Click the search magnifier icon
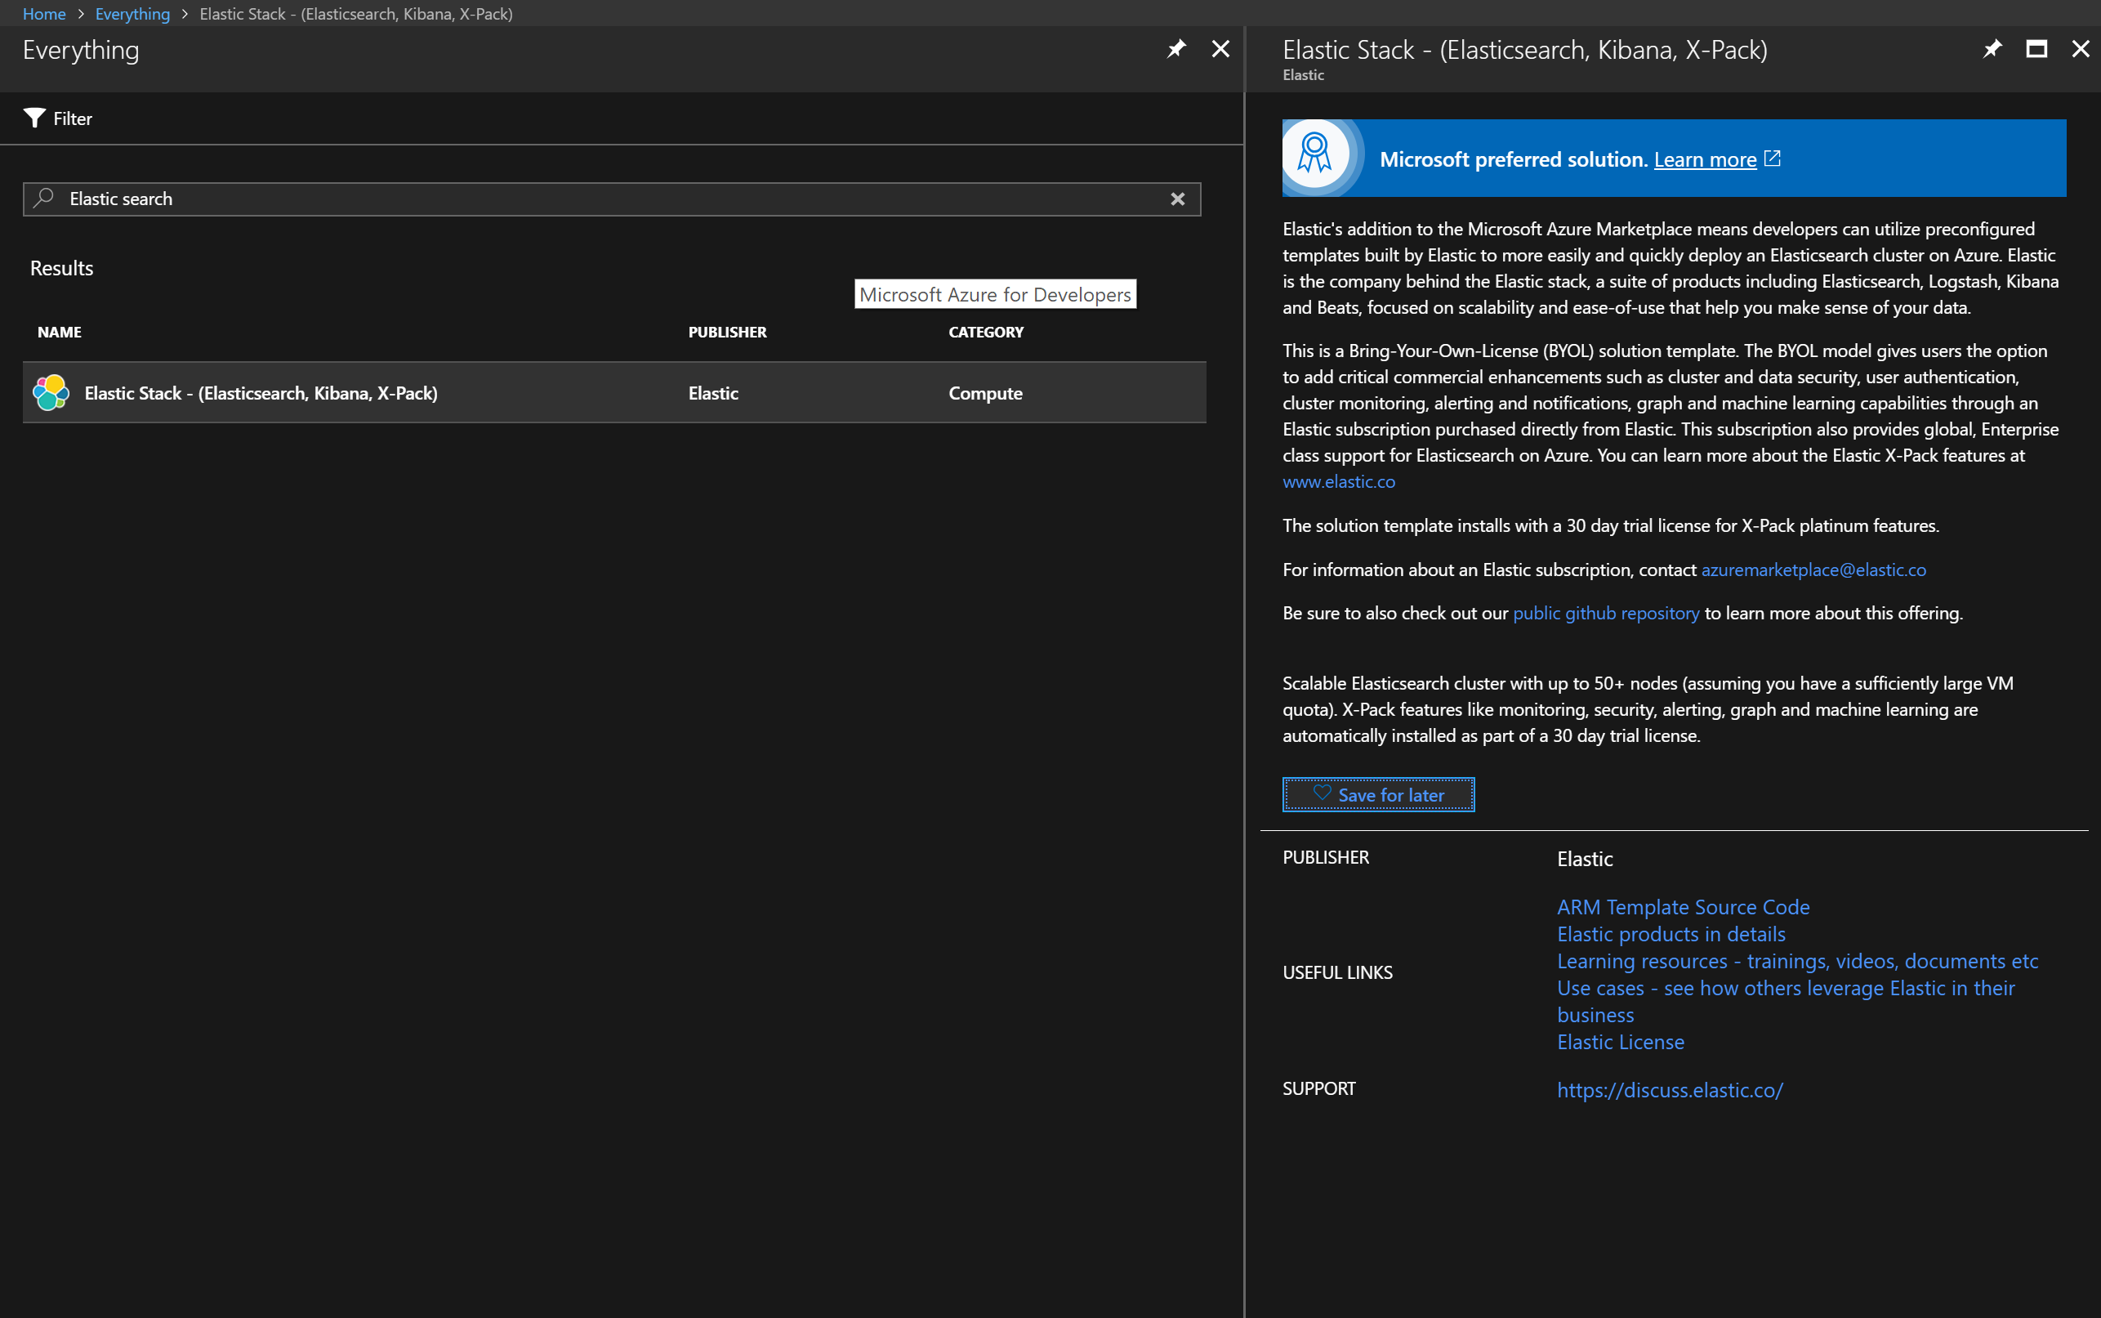This screenshot has height=1318, width=2101. pos(42,198)
